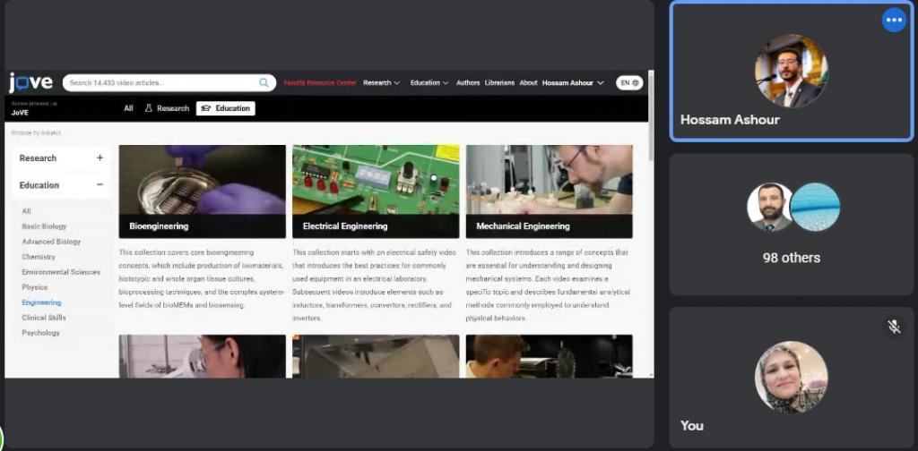This screenshot has height=451, width=918.
Task: Click the muted microphone icon on your tile
Action: click(893, 327)
